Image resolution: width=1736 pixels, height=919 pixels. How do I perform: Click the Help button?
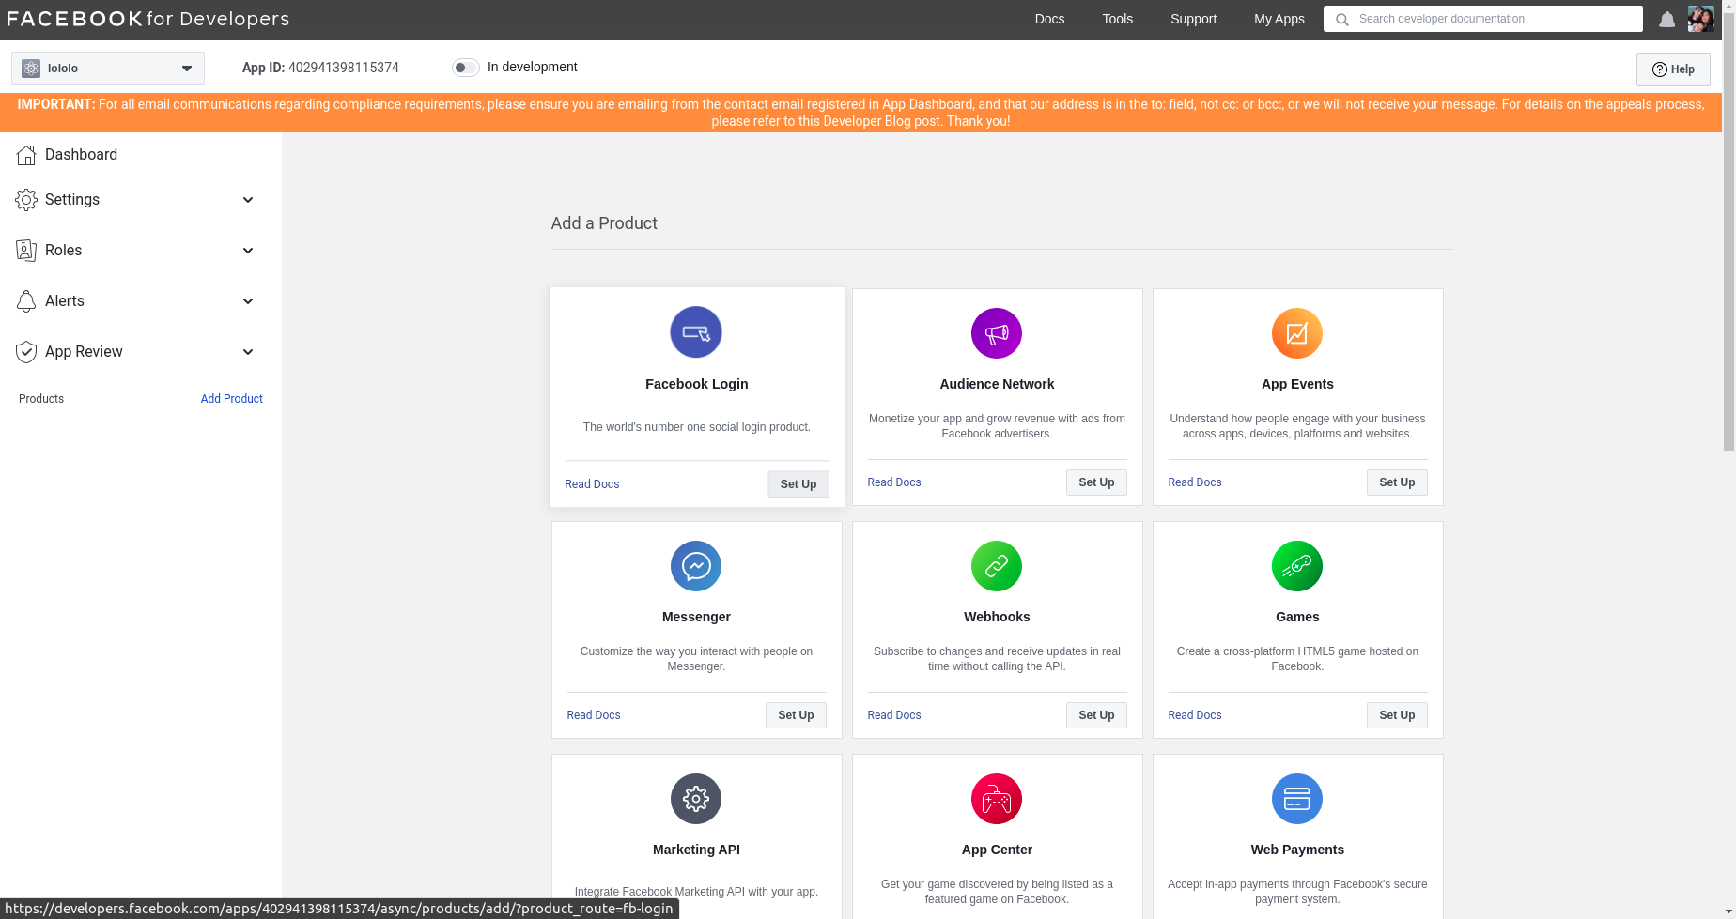tap(1672, 69)
